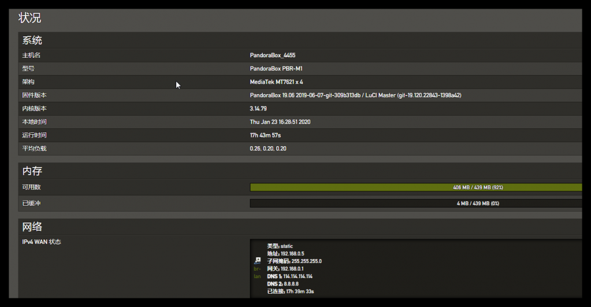
Task: Select the PandoraBox 19.06 firmware version text
Action: point(355,95)
